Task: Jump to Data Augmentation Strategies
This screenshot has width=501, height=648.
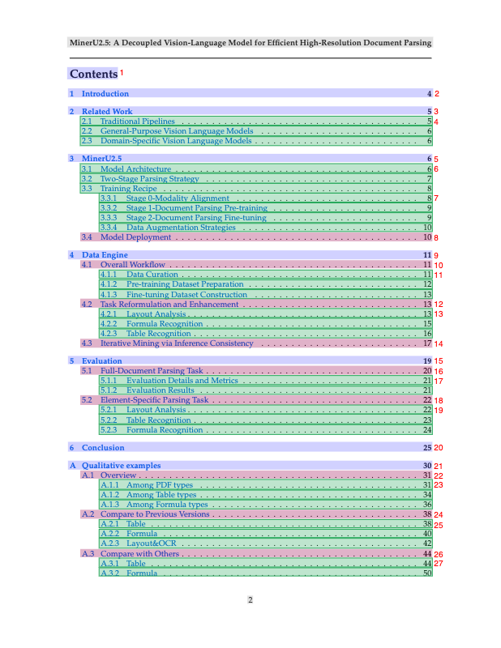Action: 181,228
